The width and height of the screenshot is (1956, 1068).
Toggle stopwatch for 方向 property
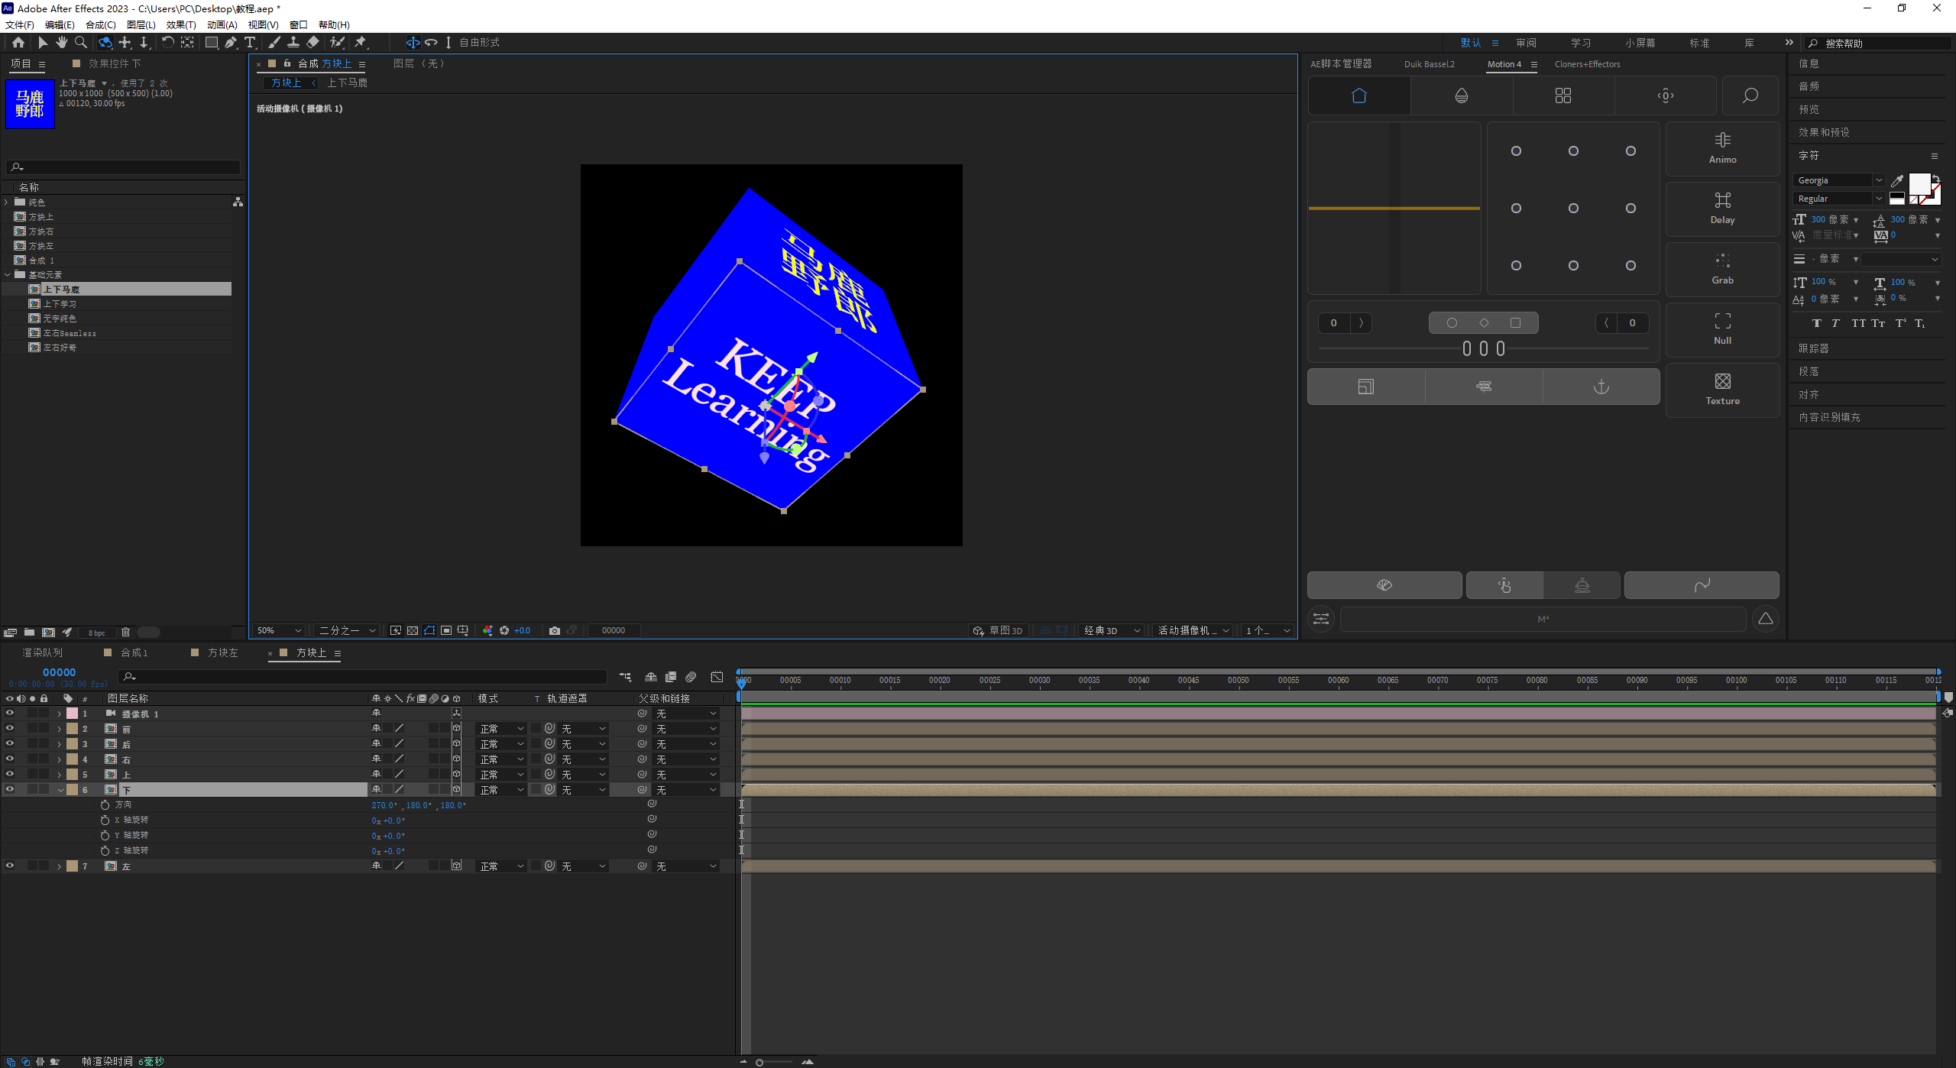pyautogui.click(x=105, y=805)
